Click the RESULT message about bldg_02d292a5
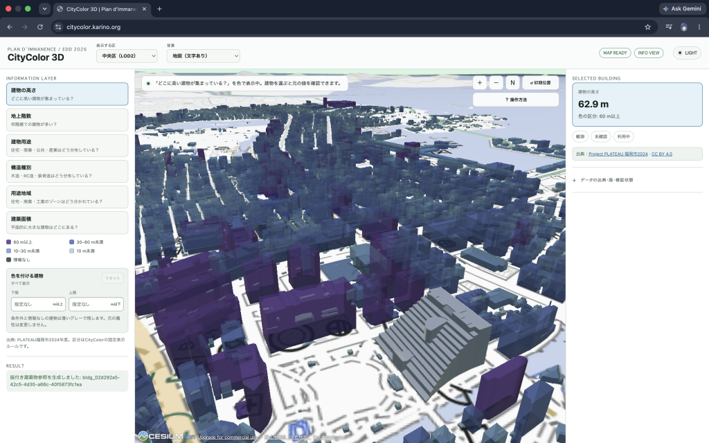Screen dimensions: 709x443 [67, 381]
